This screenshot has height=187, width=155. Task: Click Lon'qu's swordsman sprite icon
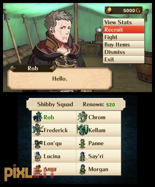click(x=38, y=144)
